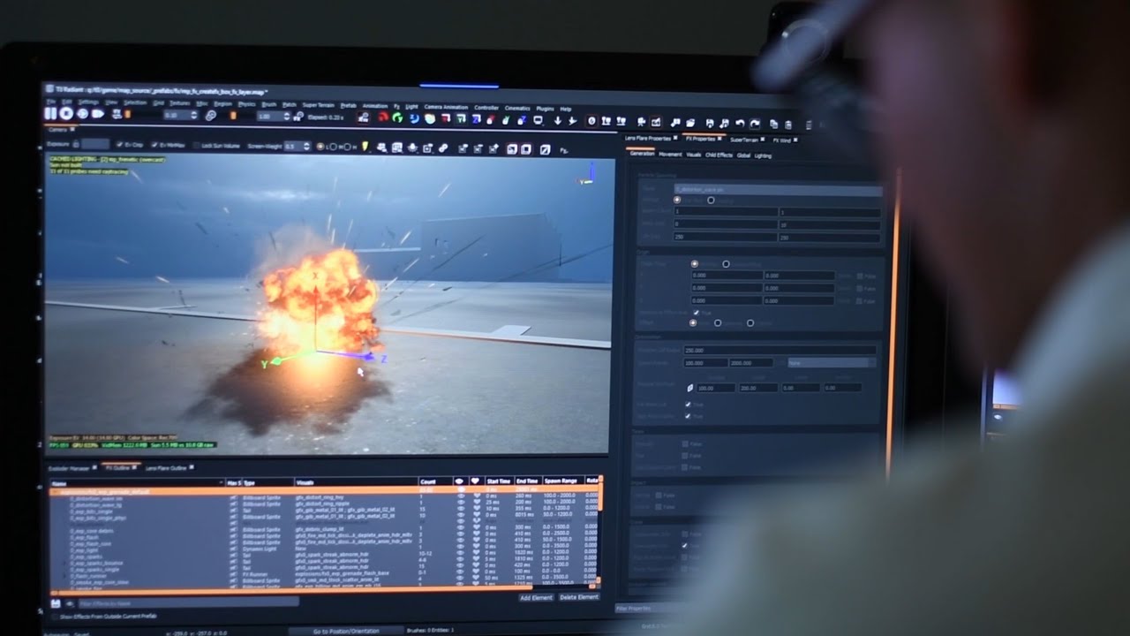Hide the gfx_distort_ring_tiny element via its eye
The width and height of the screenshot is (1130, 636).
tap(459, 496)
